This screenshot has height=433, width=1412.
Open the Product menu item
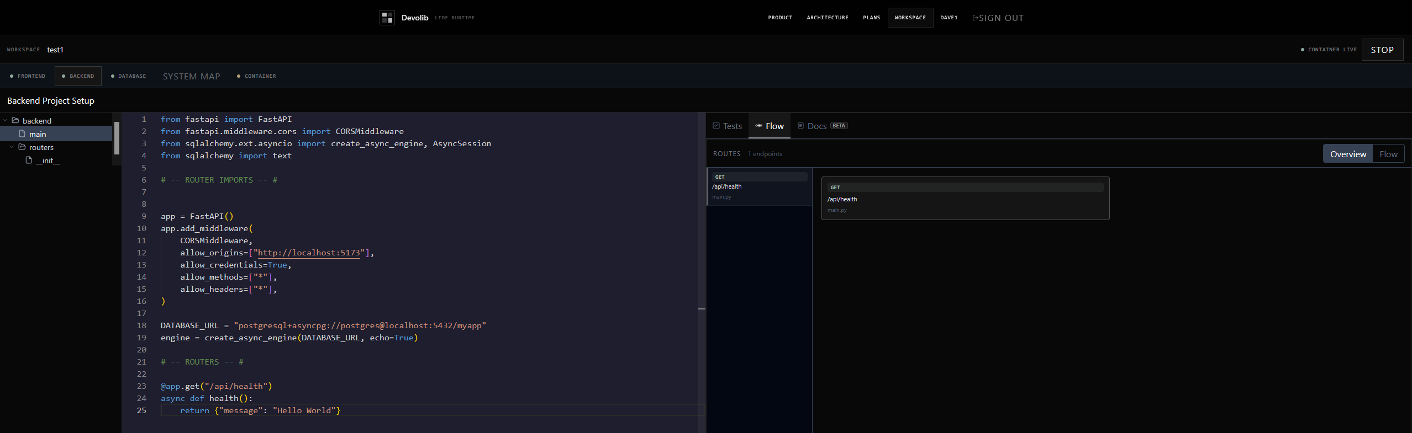click(780, 18)
